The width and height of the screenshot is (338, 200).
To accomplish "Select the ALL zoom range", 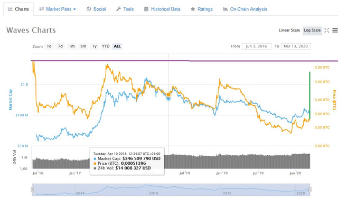I will 117,46.
